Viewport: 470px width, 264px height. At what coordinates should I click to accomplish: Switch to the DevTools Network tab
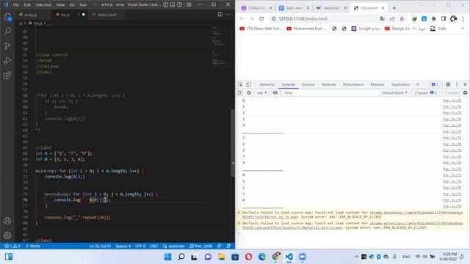(x=329, y=85)
